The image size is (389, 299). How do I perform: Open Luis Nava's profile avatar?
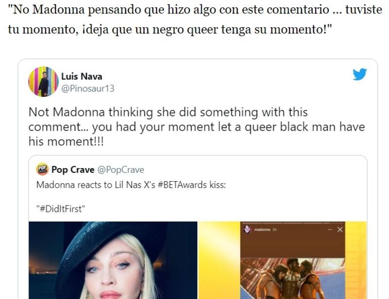pos(43,81)
